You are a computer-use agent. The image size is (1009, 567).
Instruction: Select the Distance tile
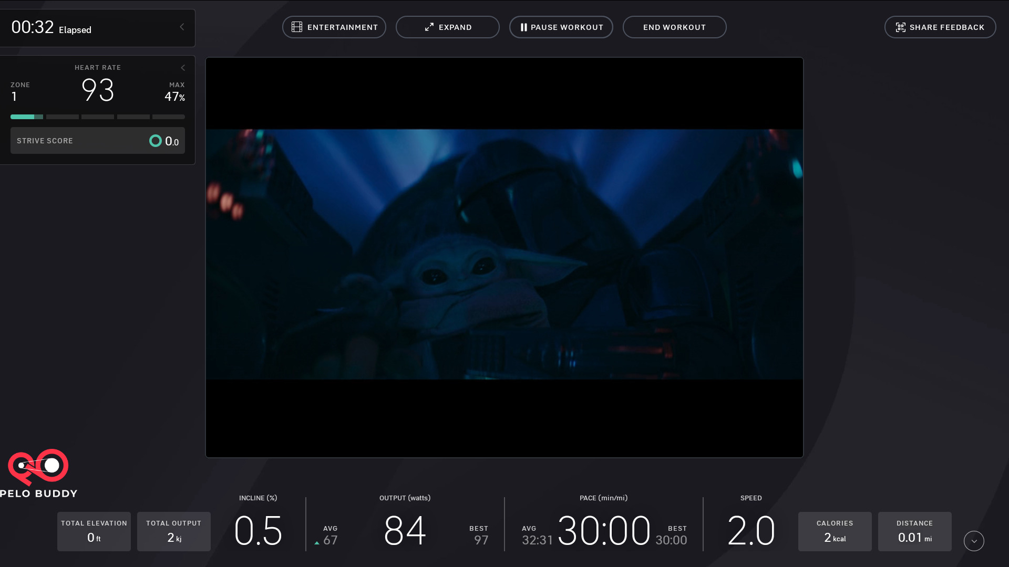pyautogui.click(x=914, y=531)
